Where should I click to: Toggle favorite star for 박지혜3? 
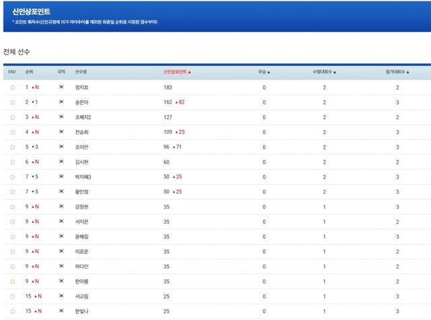coord(12,177)
